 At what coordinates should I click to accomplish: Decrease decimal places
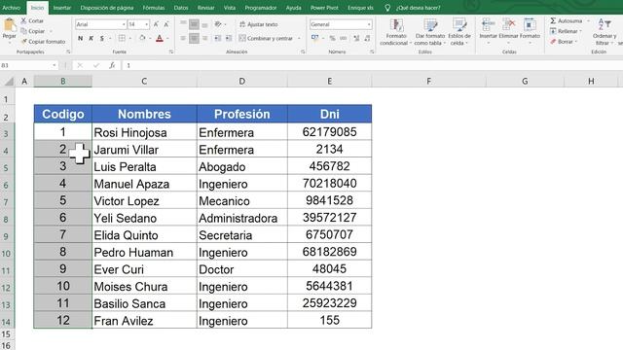click(368, 38)
